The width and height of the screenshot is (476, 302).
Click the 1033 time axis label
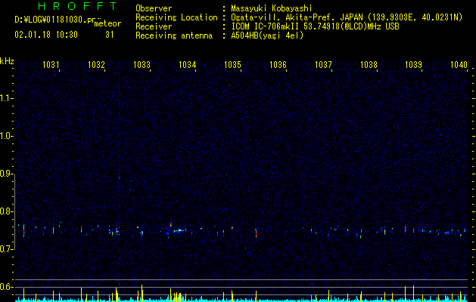tap(142, 65)
